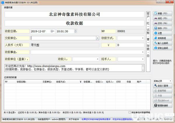Expand the 收款方式 dropdown

click(143, 38)
